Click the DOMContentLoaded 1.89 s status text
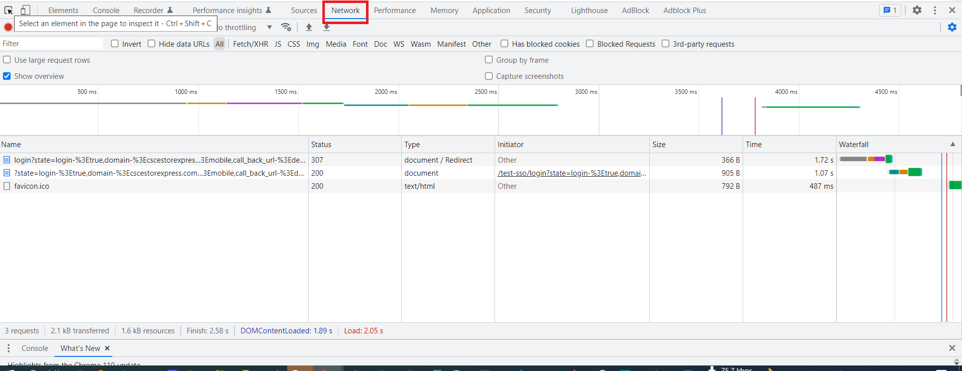 point(286,330)
